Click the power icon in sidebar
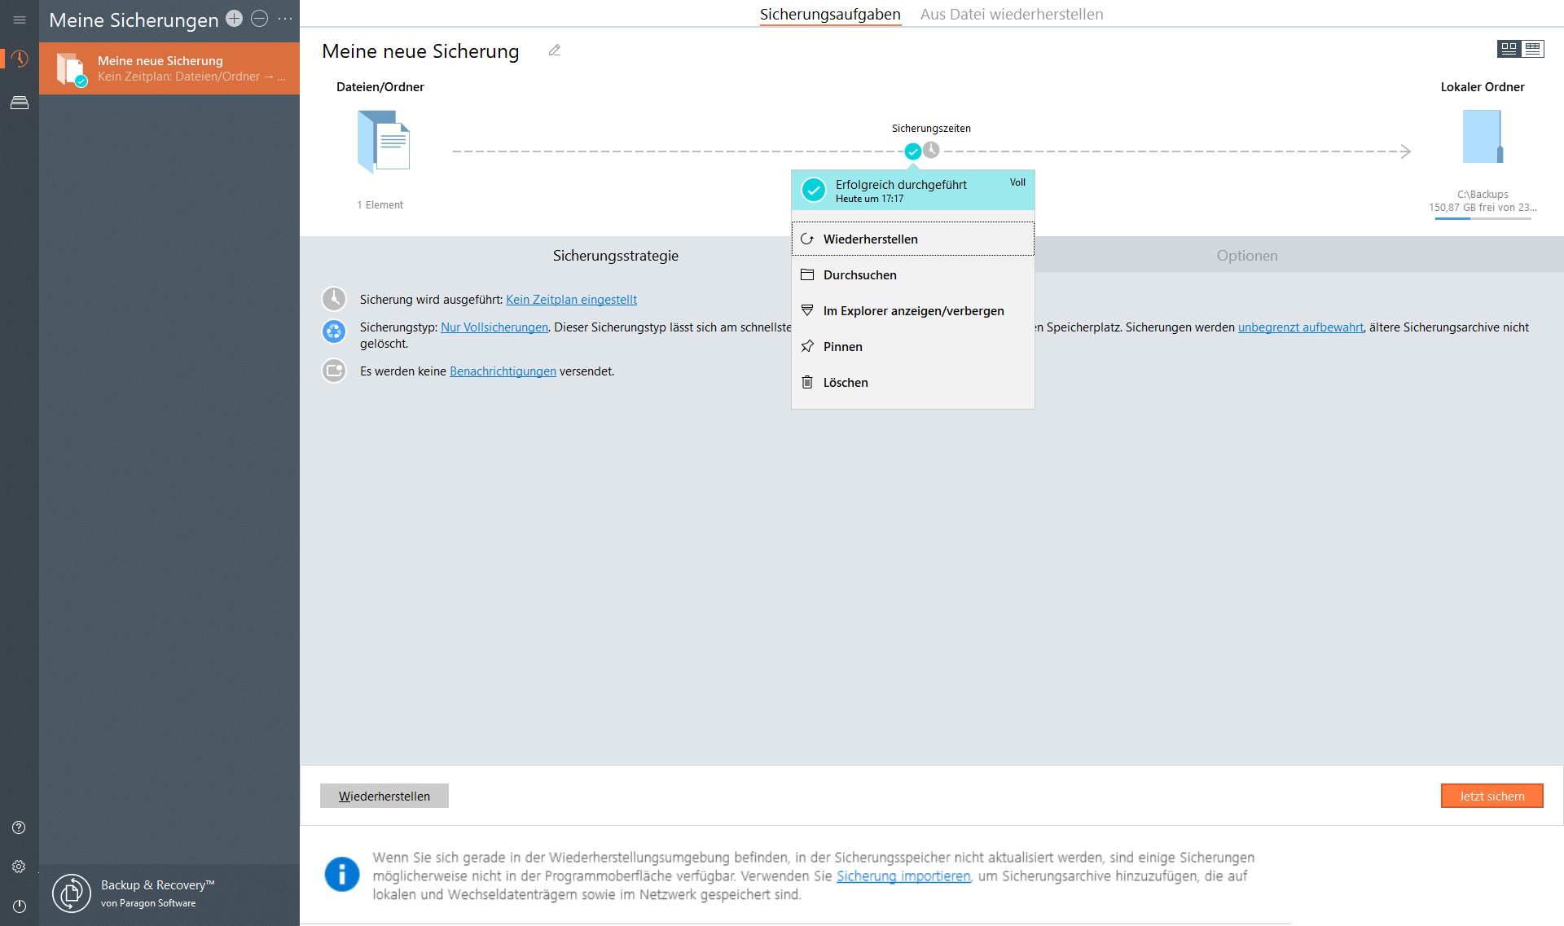This screenshot has height=926, width=1564. click(x=20, y=906)
